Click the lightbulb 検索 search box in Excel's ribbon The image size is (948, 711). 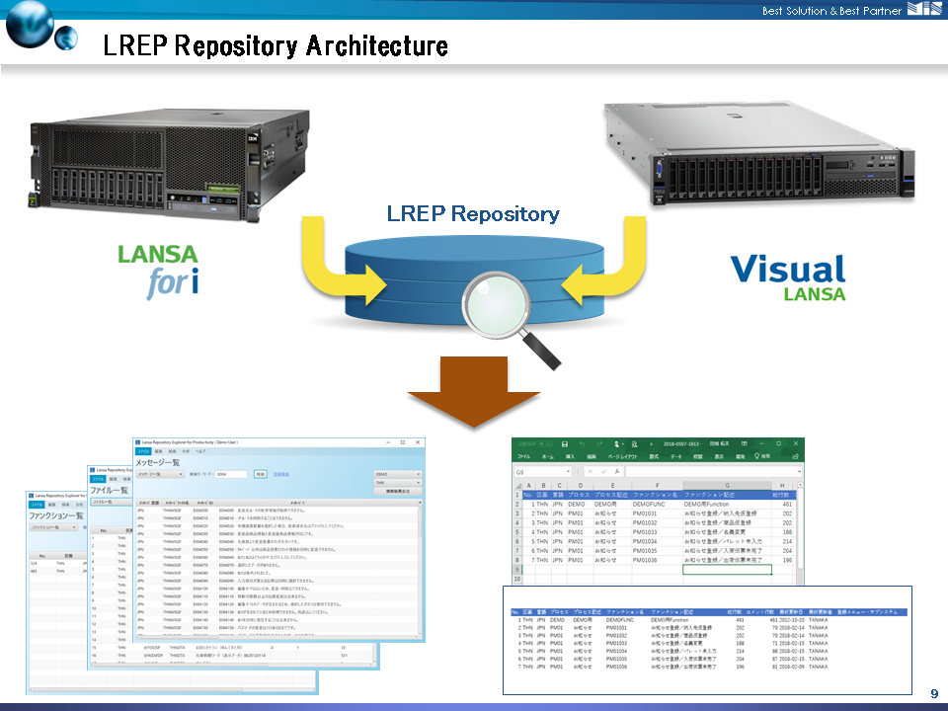(x=761, y=456)
